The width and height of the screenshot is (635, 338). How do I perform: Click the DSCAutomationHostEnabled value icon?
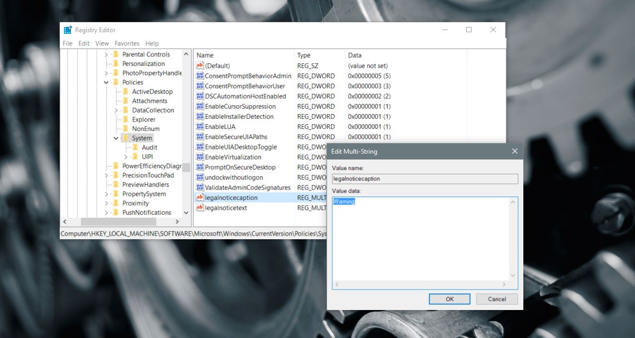[199, 96]
